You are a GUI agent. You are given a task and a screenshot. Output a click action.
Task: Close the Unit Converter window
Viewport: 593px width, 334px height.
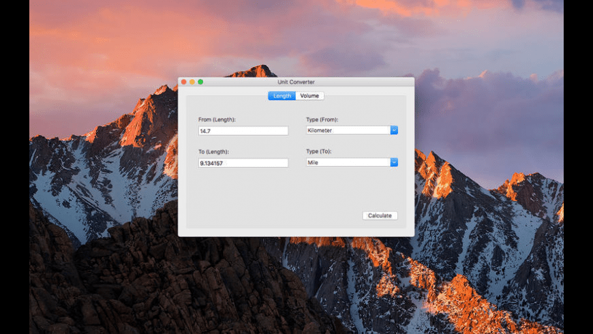pos(184,82)
